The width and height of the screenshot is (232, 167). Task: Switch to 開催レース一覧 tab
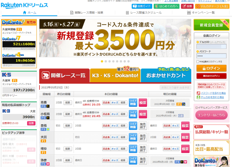(65, 75)
